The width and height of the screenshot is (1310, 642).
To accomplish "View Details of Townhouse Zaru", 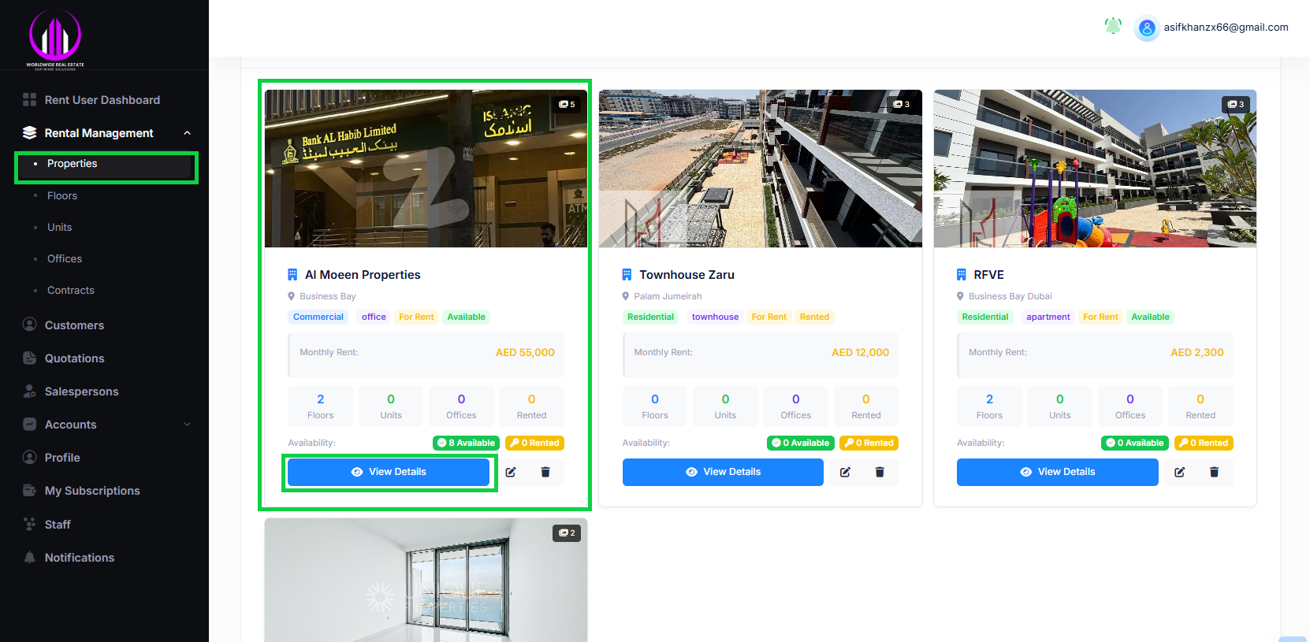I will click(723, 472).
